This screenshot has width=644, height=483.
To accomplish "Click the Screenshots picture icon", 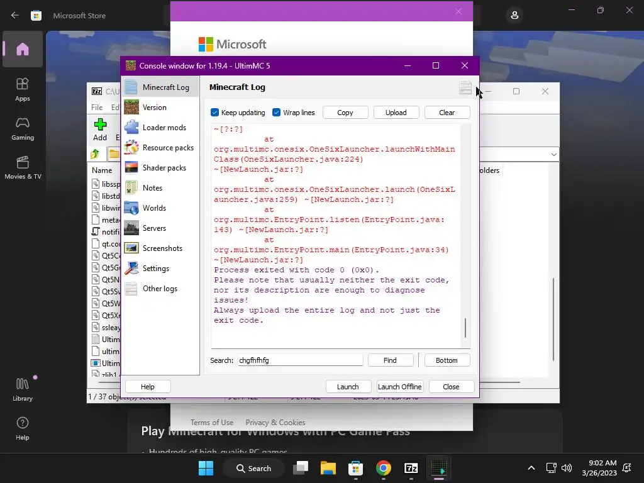I will (131, 248).
